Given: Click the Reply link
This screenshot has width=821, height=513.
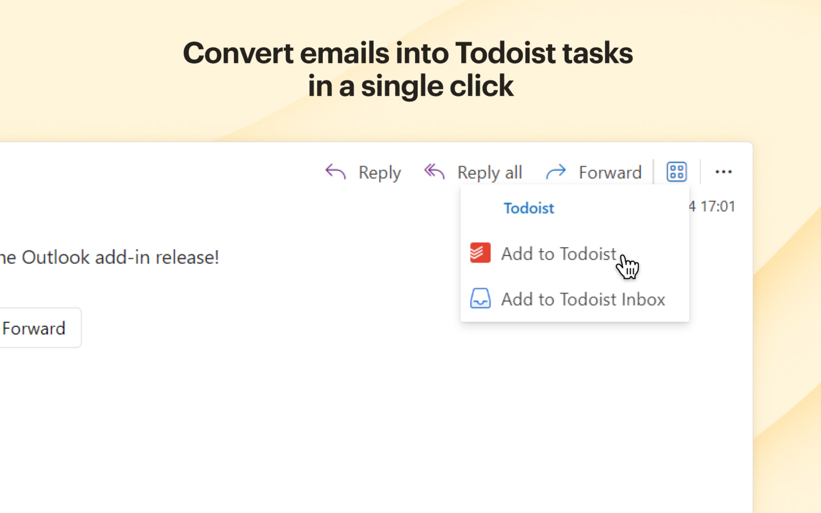Looking at the screenshot, I should (379, 172).
